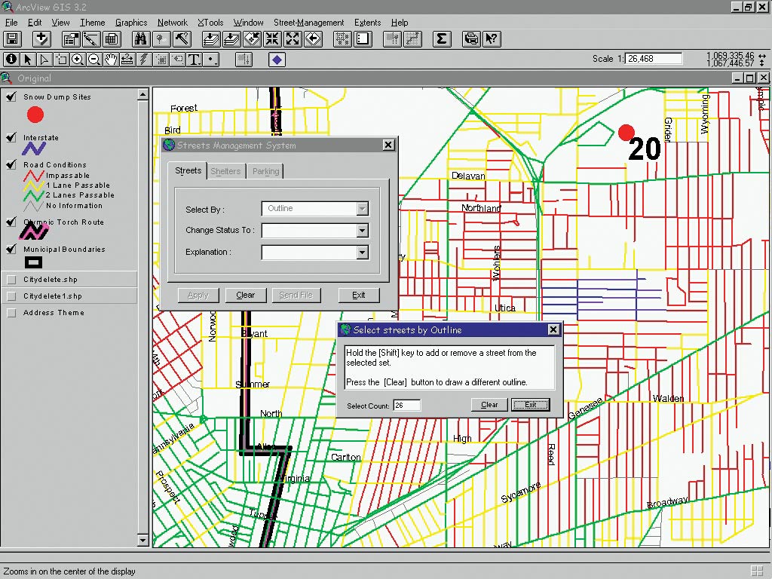Click Clear in Streets Management System
The image size is (772, 579).
(x=245, y=296)
